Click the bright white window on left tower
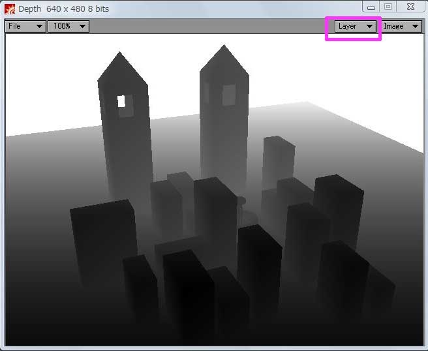The image size is (428, 351). (x=121, y=101)
